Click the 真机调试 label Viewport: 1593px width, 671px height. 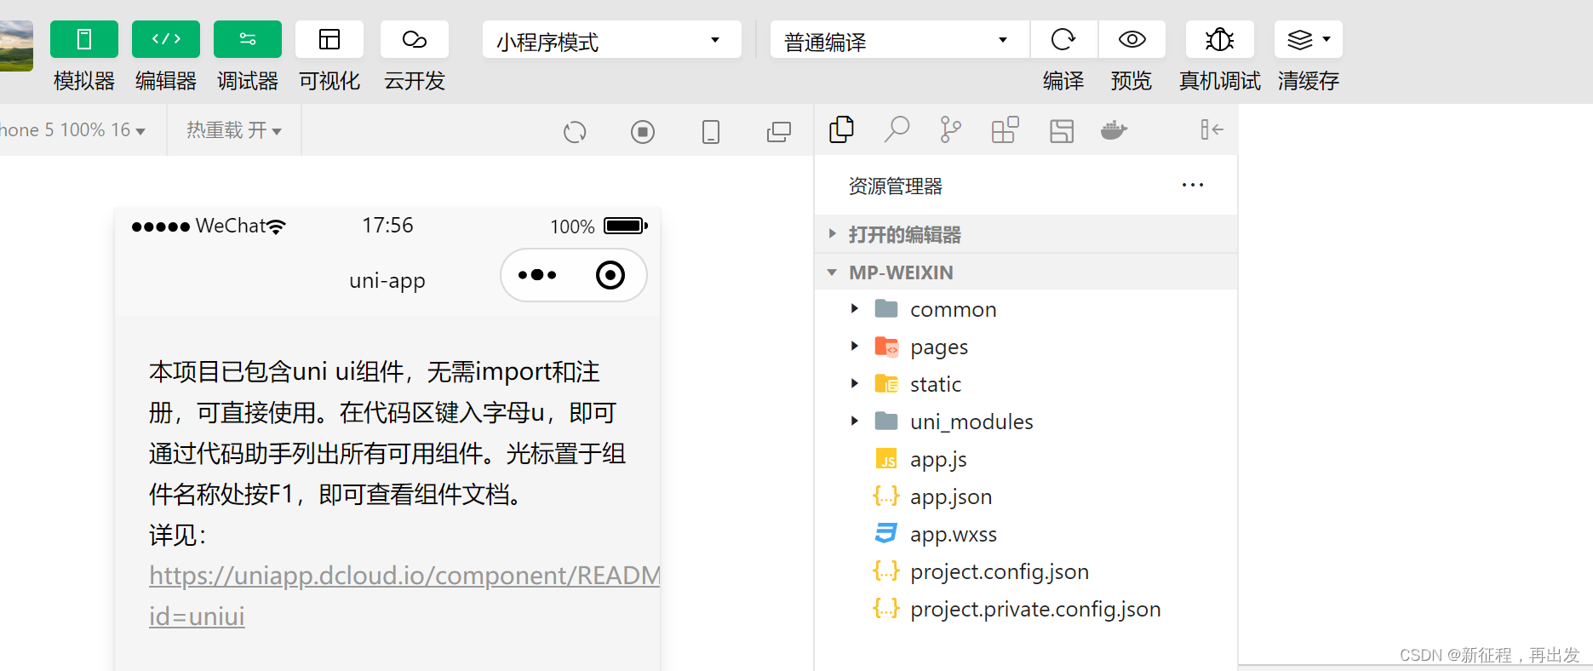click(1220, 81)
